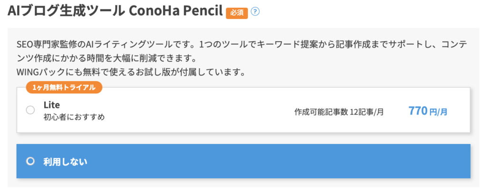Click the Lite plan name label
The width and height of the screenshot is (487, 190).
52,105
